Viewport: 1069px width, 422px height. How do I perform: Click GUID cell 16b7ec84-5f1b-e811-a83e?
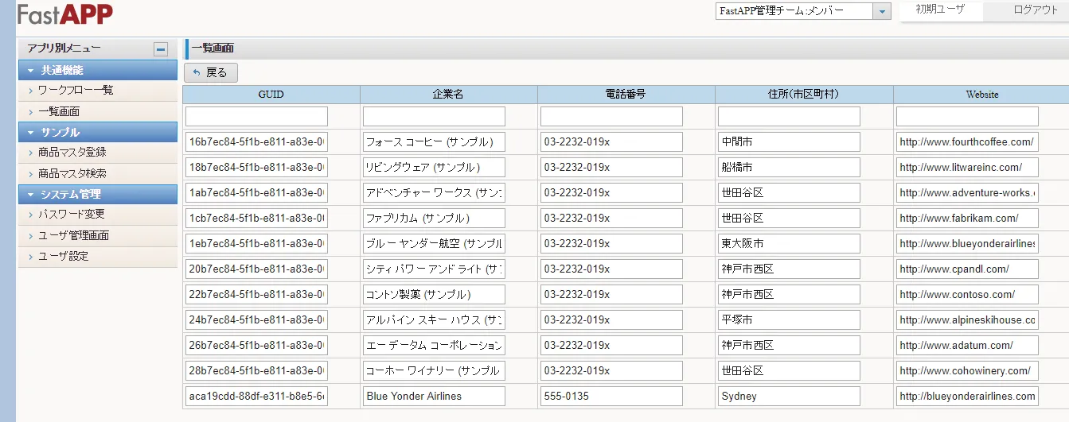click(256, 142)
